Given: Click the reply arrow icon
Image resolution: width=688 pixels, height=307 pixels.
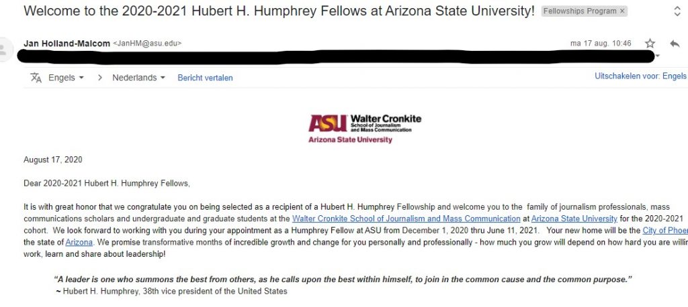Looking at the screenshot, I should (x=675, y=44).
